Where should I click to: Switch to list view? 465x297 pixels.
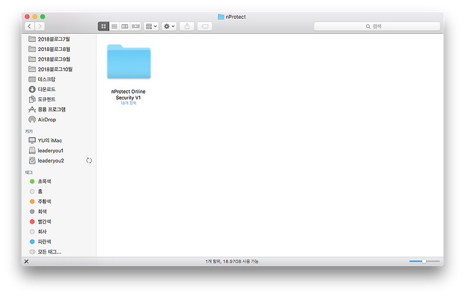tap(114, 26)
